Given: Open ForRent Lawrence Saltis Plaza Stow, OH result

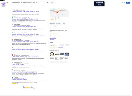Looking at the screenshot, I should point(19,80).
